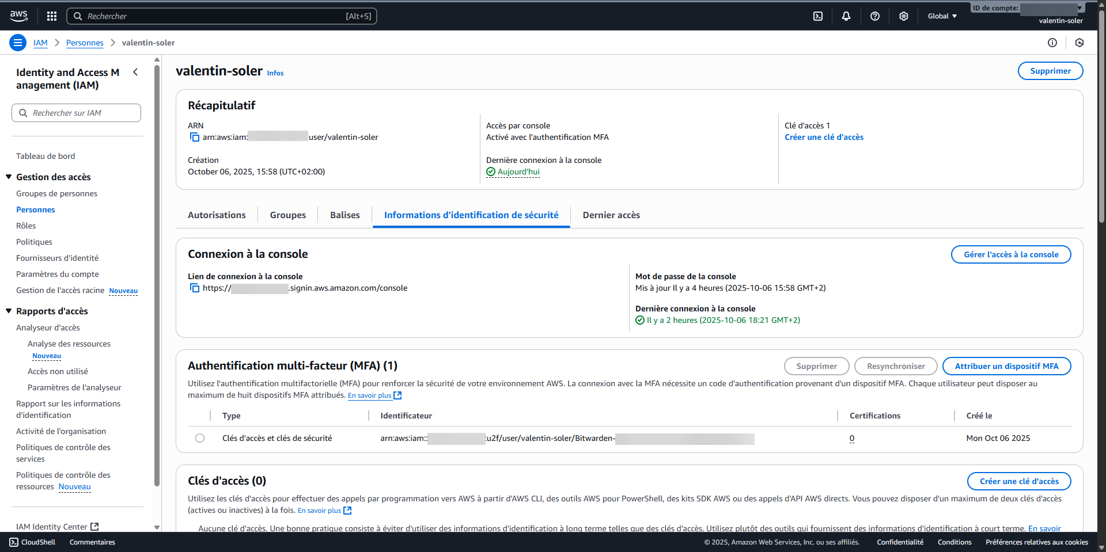1106x552 pixels.
Task: Open the help question mark icon
Action: coord(874,16)
